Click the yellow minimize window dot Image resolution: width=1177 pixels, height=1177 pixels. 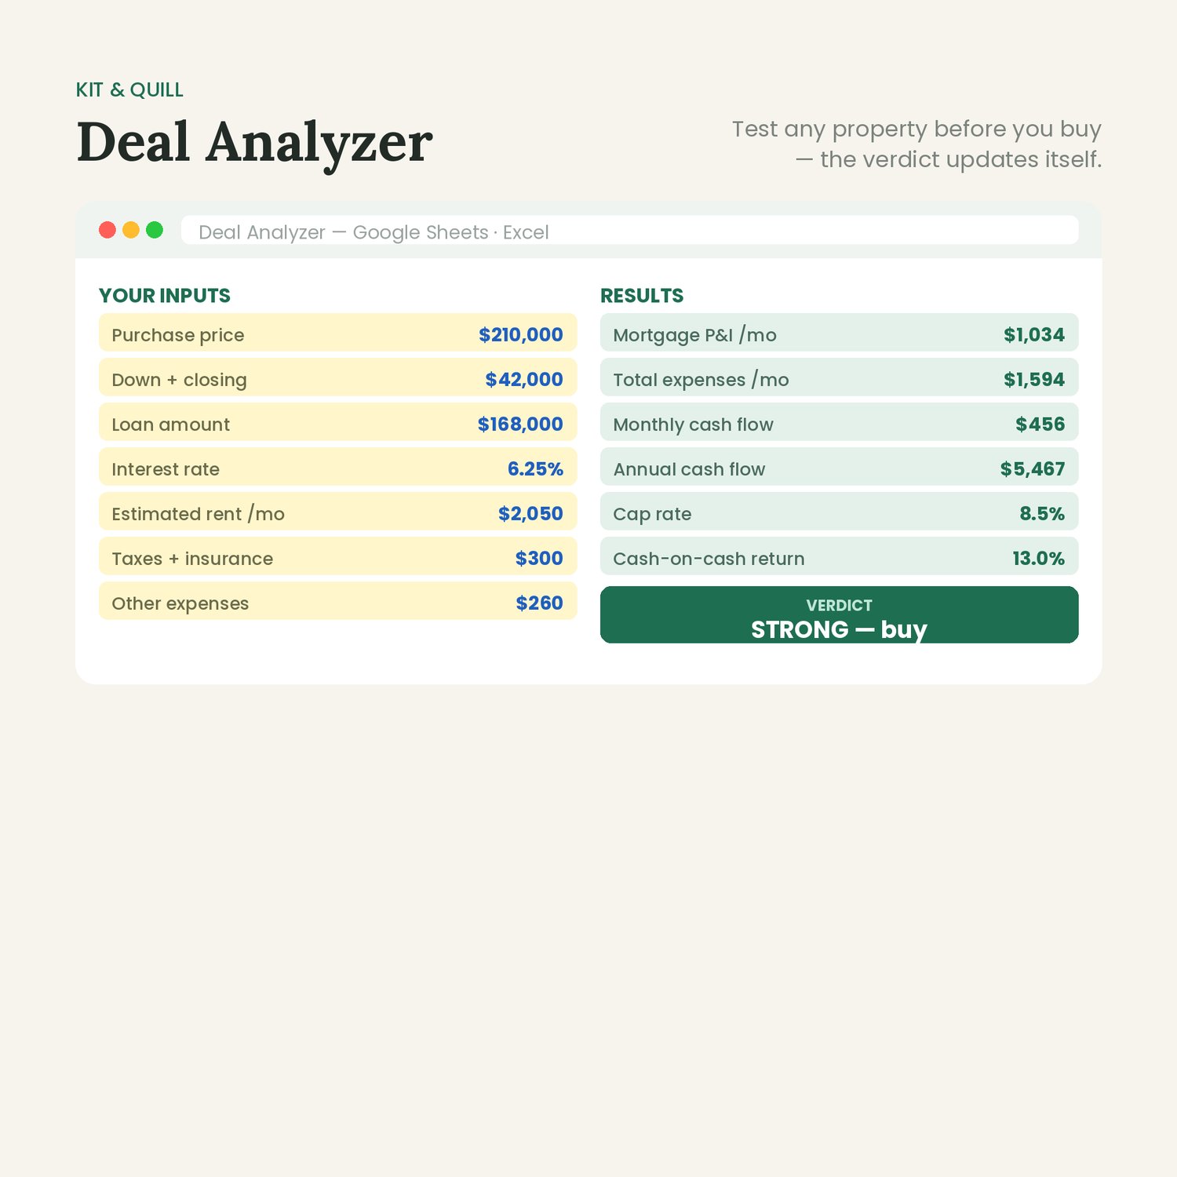tap(131, 230)
